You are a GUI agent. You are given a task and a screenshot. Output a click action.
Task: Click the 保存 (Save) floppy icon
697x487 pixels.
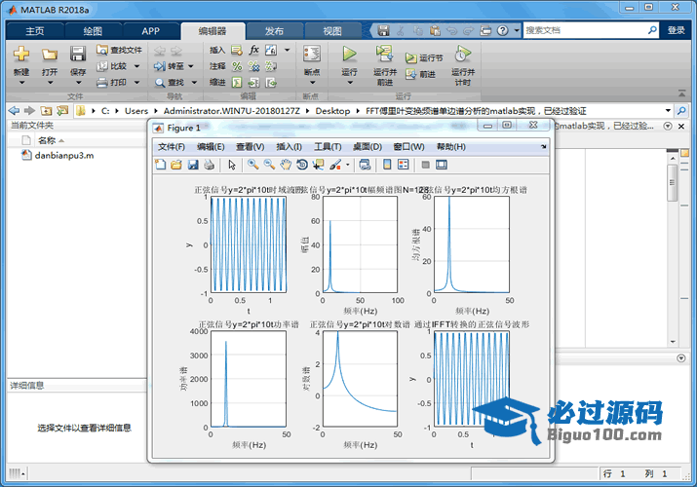[78, 55]
